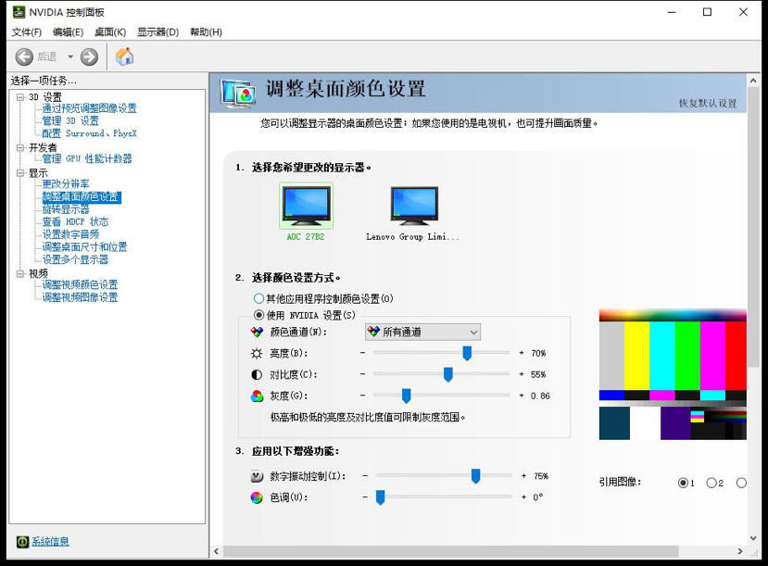Open 'Set up digital audio' task
This screenshot has height=566, width=768.
70,234
